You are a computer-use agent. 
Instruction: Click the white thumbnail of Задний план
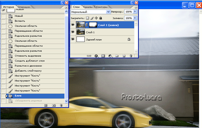[80, 39]
